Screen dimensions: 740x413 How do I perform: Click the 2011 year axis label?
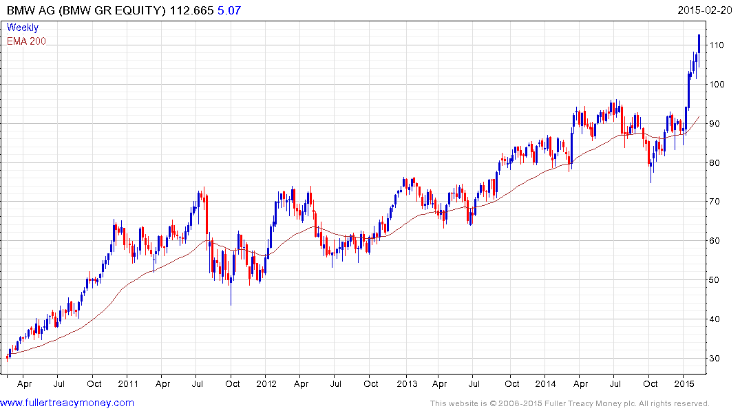(x=128, y=383)
